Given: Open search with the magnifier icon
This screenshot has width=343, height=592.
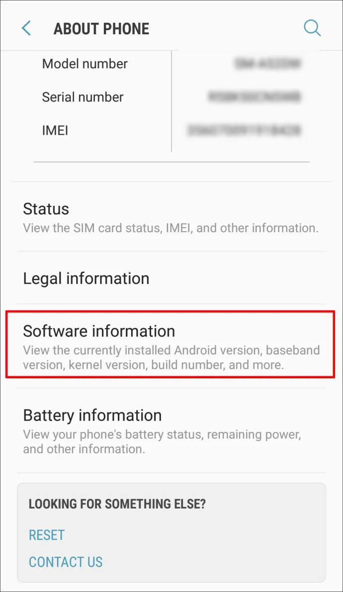Looking at the screenshot, I should pyautogui.click(x=312, y=28).
